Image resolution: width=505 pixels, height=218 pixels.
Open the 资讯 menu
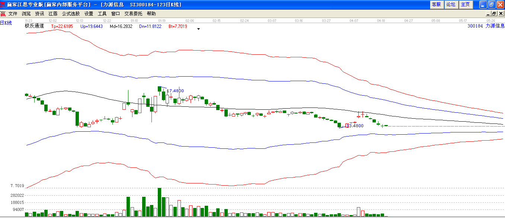tap(40, 14)
